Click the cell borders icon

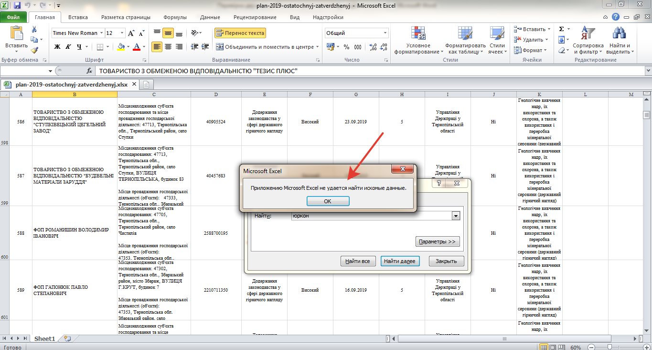click(100, 47)
